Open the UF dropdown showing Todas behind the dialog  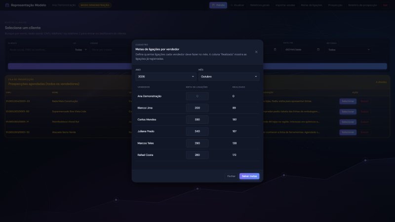point(80,50)
